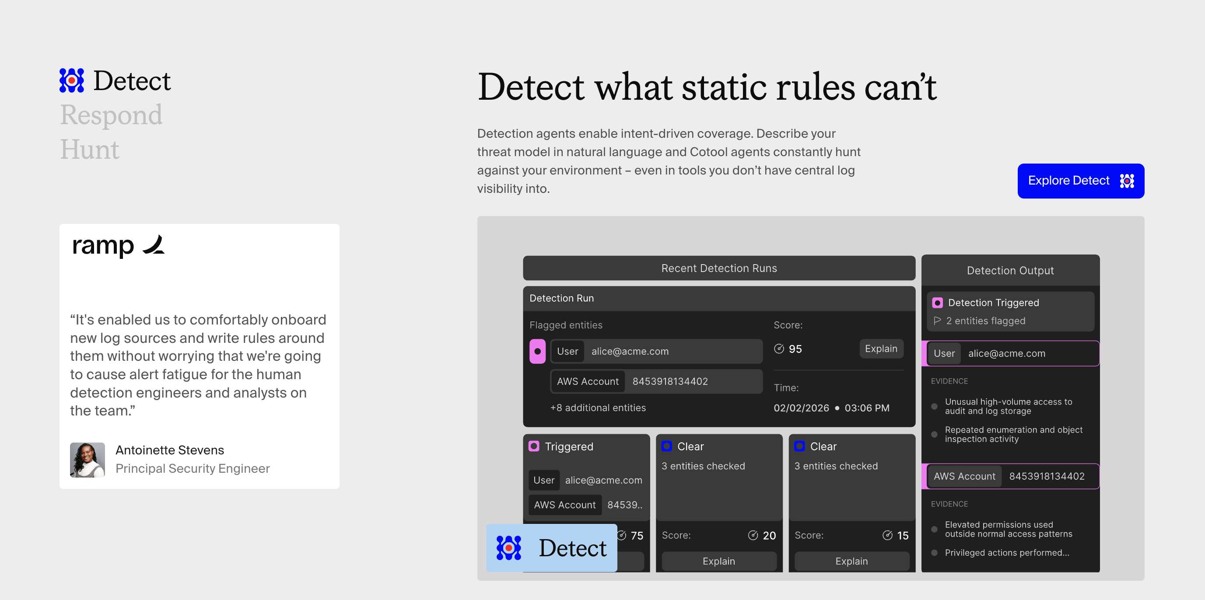This screenshot has width=1205, height=600.
Task: Click Explain button next to score 95
Action: point(881,349)
